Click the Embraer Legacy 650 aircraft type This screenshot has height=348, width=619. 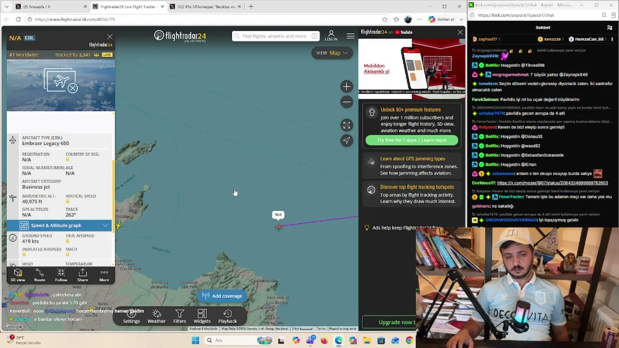click(45, 143)
